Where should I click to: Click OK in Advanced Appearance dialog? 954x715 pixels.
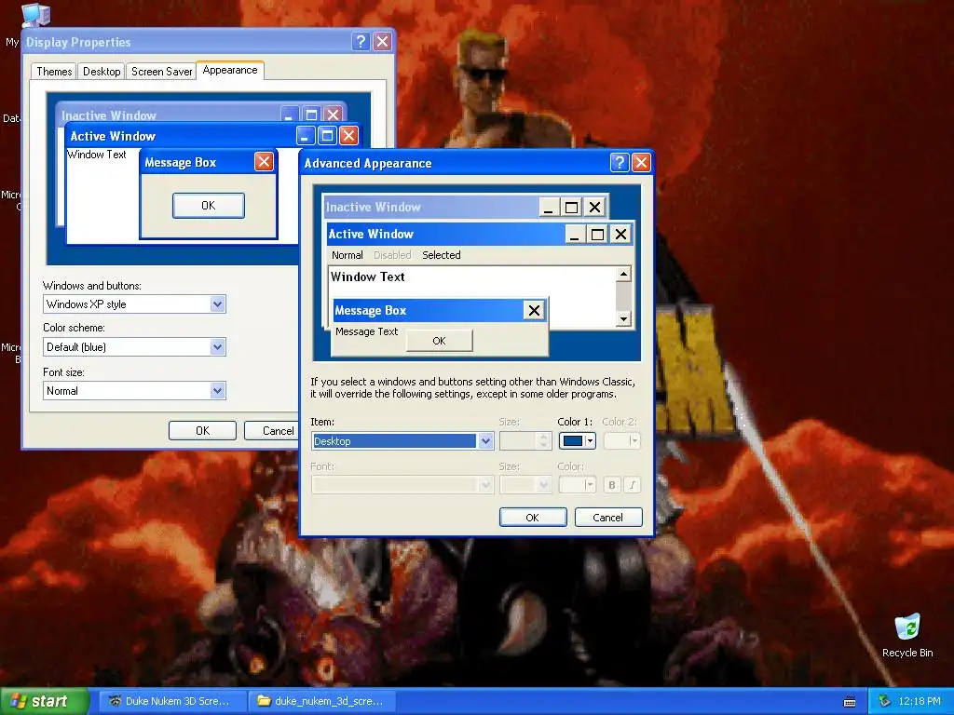[x=532, y=518]
